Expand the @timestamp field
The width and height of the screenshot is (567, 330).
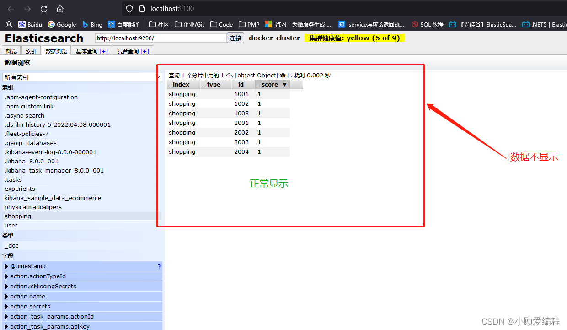click(6, 266)
